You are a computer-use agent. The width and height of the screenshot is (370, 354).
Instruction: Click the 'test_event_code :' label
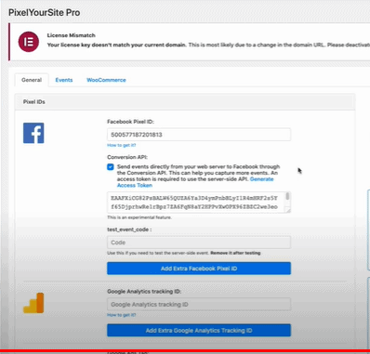[129, 229]
